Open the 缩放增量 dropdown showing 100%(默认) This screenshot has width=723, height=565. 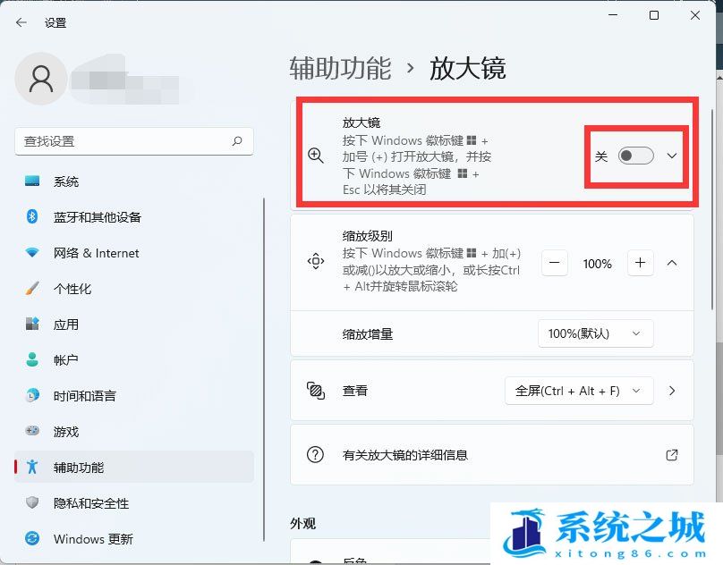point(595,333)
